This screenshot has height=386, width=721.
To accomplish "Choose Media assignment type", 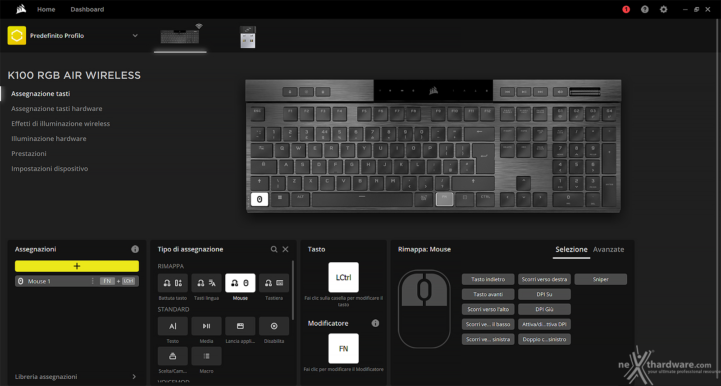I will (206, 326).
